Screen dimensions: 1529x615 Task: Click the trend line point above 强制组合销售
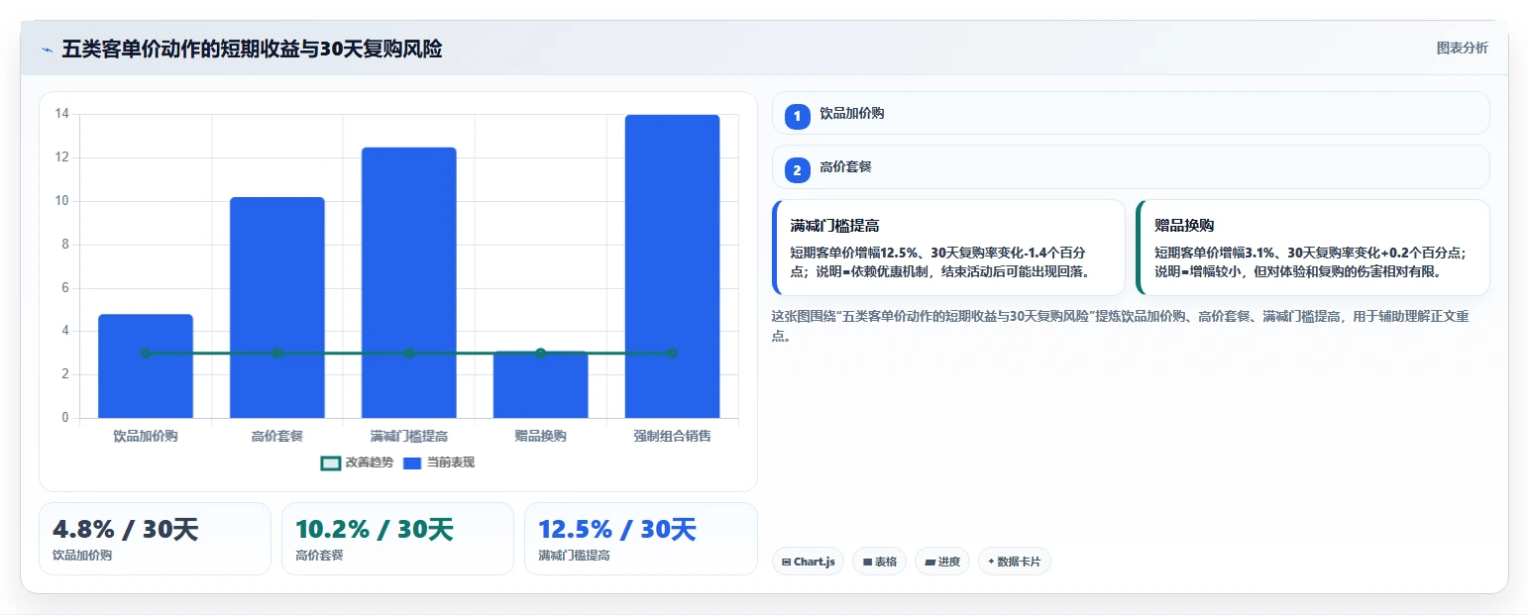click(x=672, y=354)
